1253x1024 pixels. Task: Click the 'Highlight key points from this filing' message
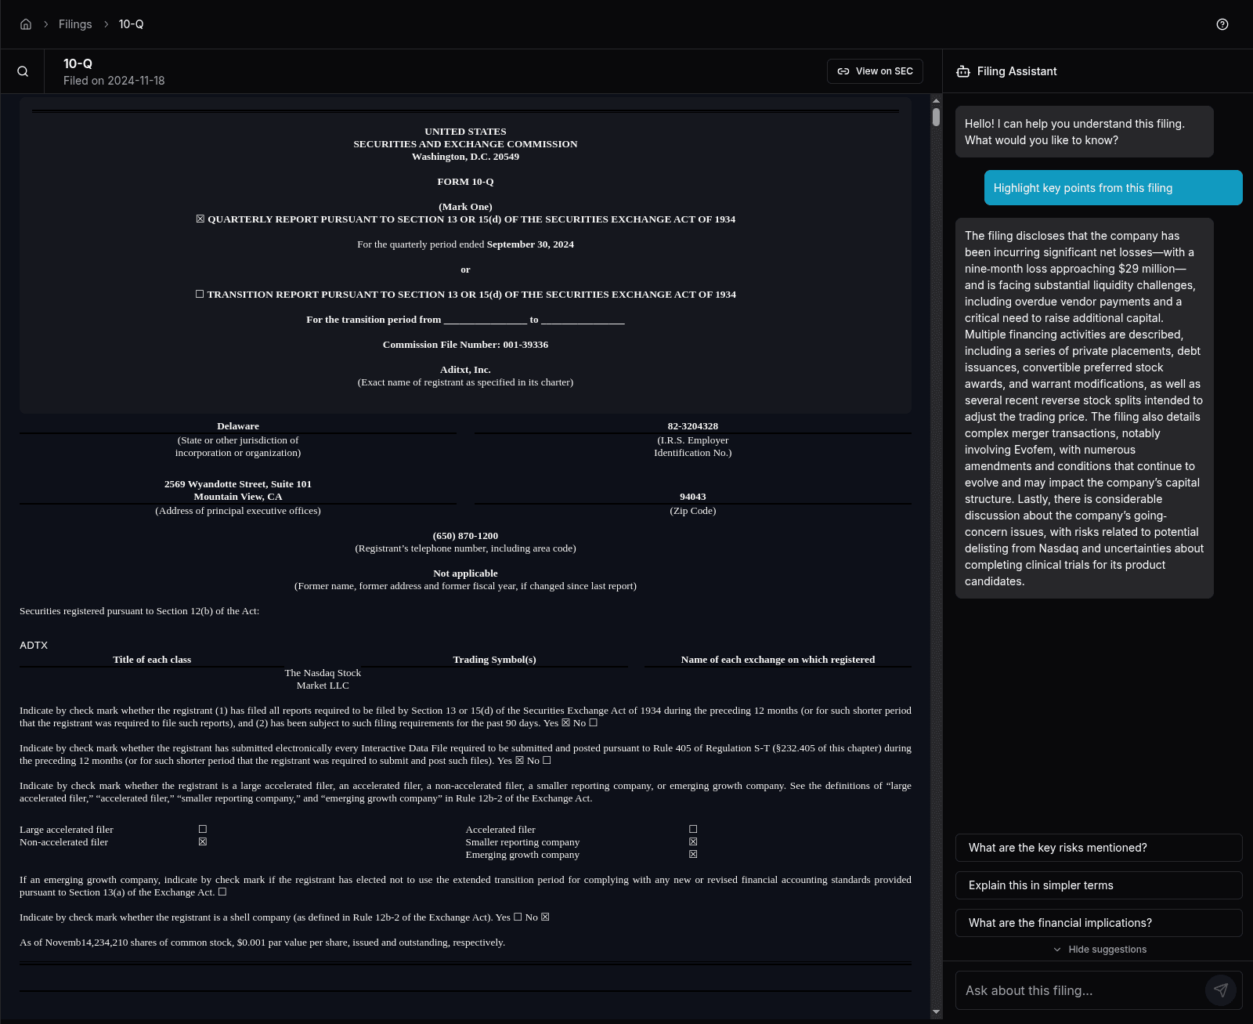(x=1113, y=188)
